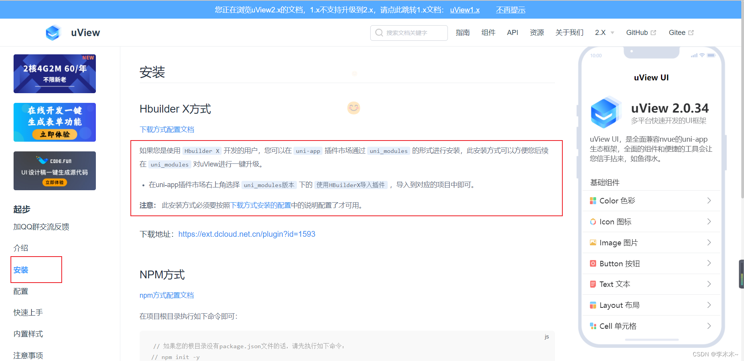This screenshot has height=361, width=744.
Task: Click 下载方式安装的配置 inline link
Action: point(261,205)
